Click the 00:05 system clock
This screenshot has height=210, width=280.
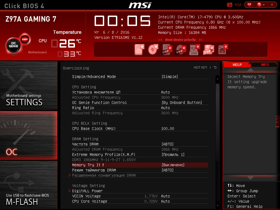point(122,21)
